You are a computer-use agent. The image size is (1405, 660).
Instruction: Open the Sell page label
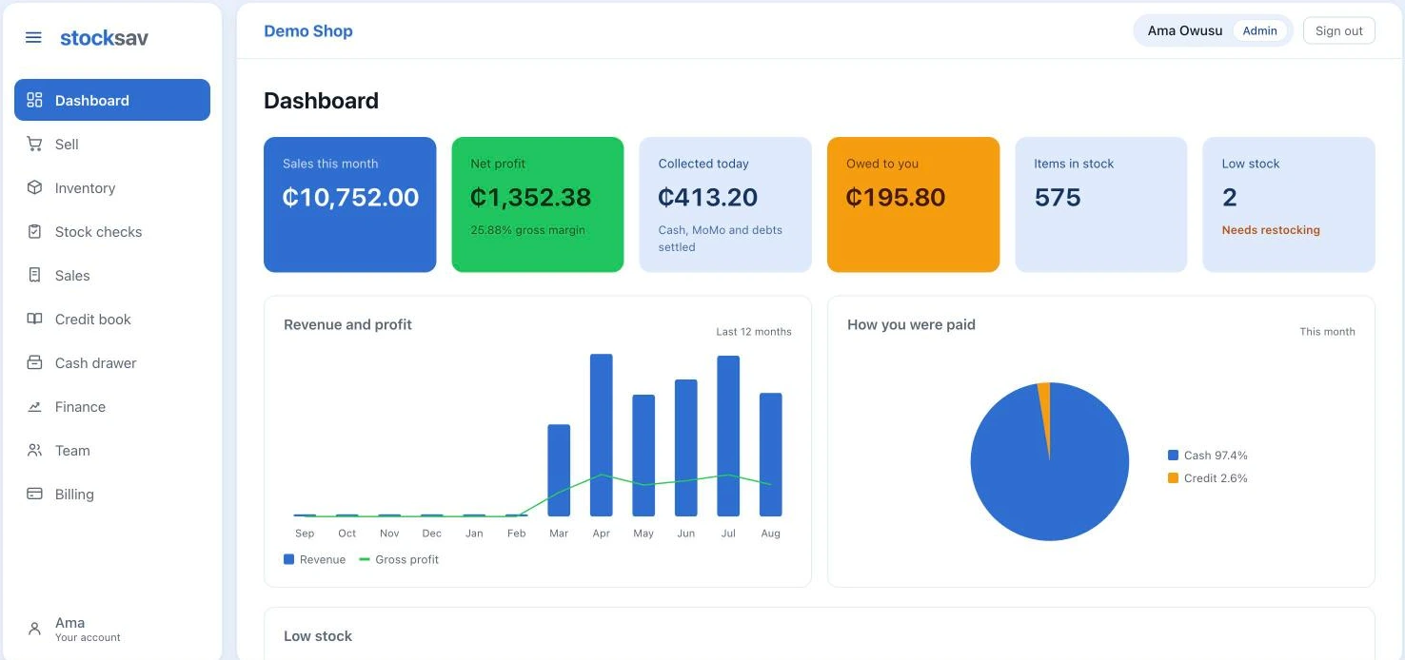pos(67,145)
